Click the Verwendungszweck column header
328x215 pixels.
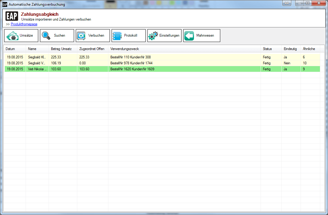click(x=124, y=49)
